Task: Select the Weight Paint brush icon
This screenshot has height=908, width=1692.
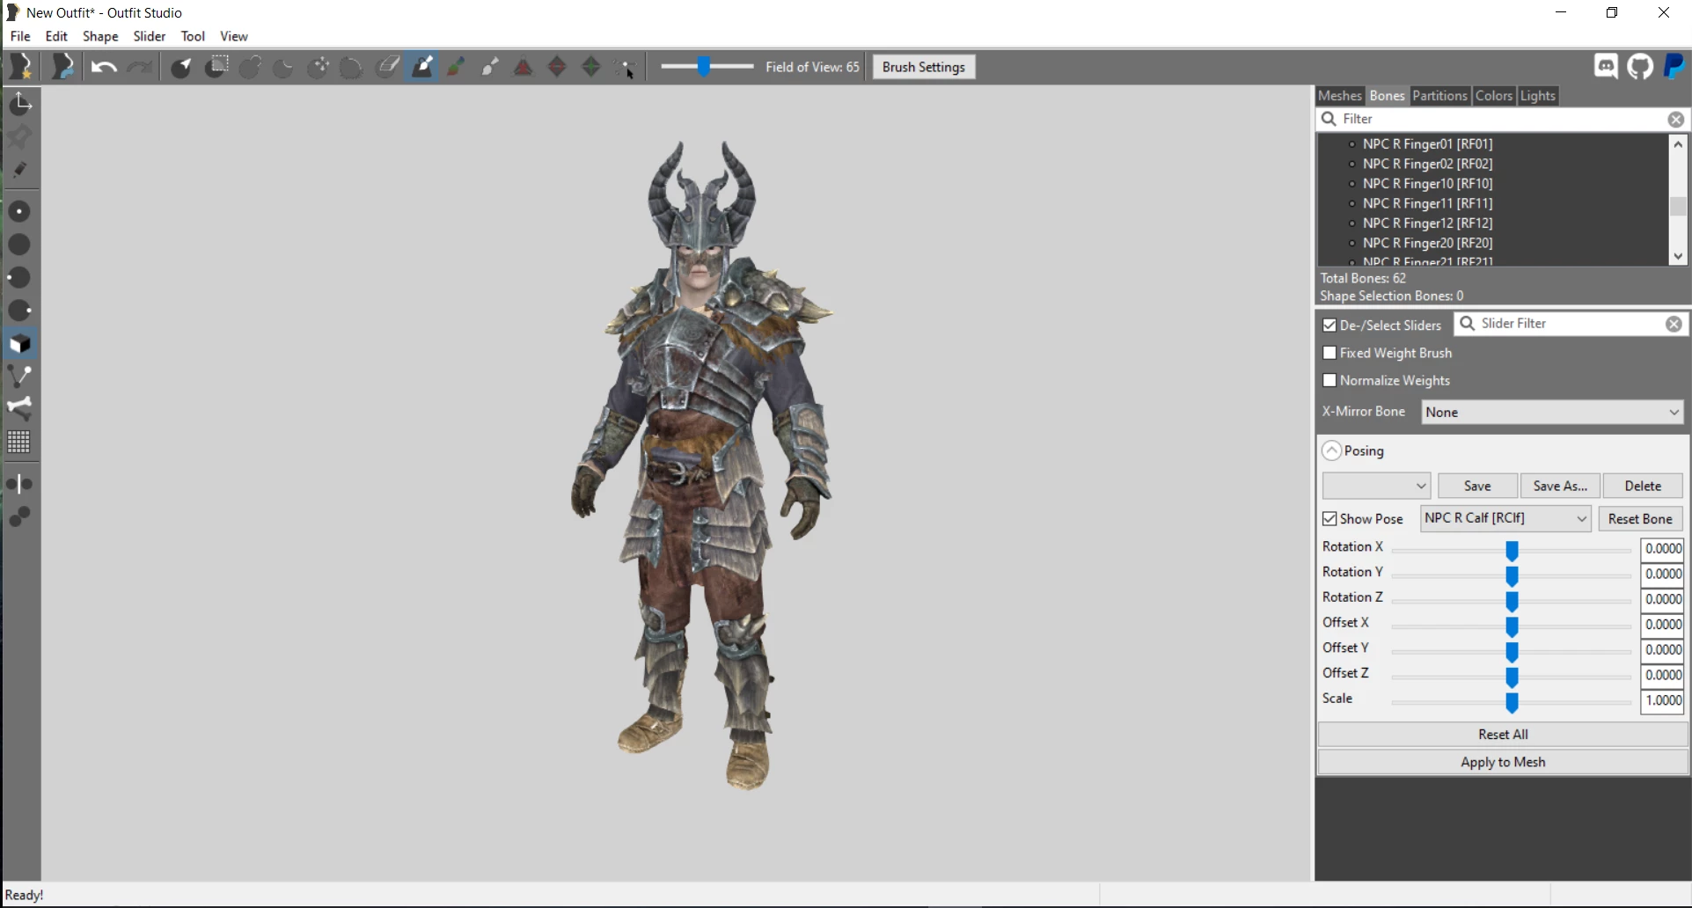Action: [422, 67]
